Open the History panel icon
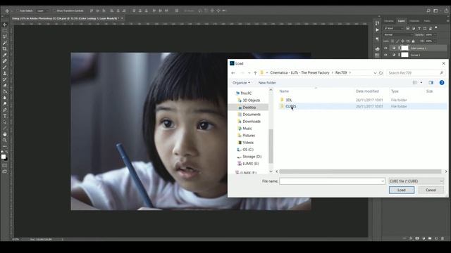 pos(377,23)
